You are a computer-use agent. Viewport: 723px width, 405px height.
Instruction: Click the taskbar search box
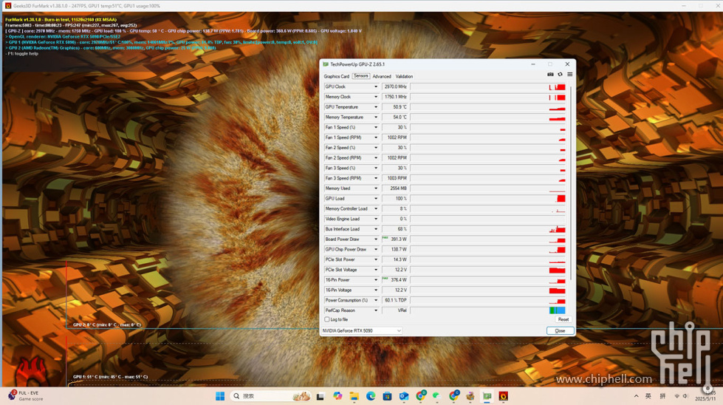(x=271, y=396)
